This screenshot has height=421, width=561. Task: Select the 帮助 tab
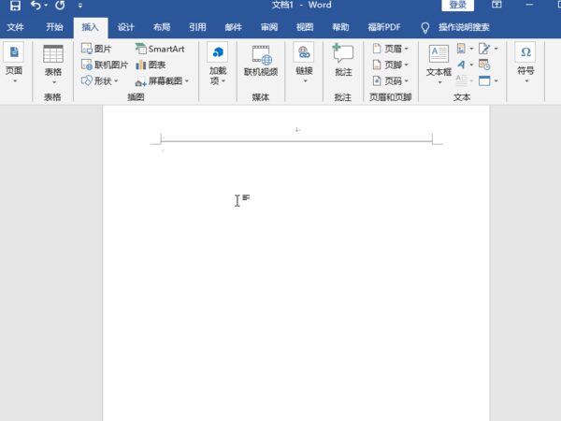pyautogui.click(x=340, y=27)
